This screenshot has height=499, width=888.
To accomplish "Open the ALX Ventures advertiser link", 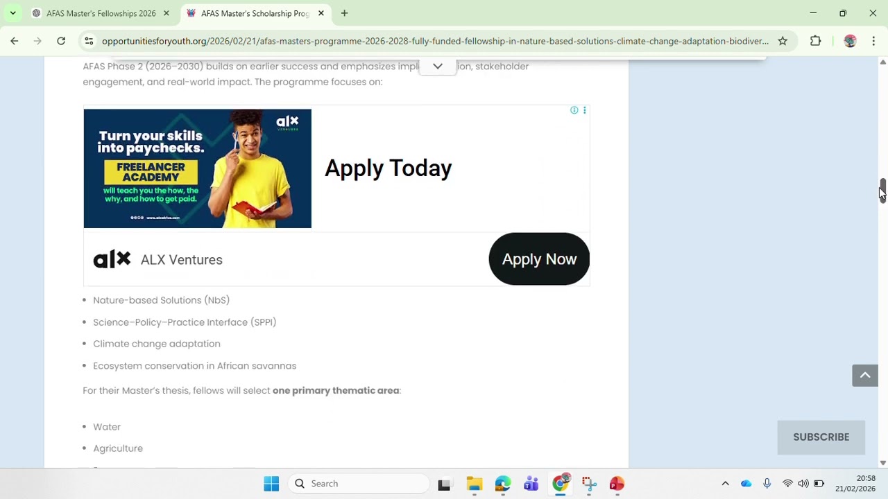I will point(182,260).
